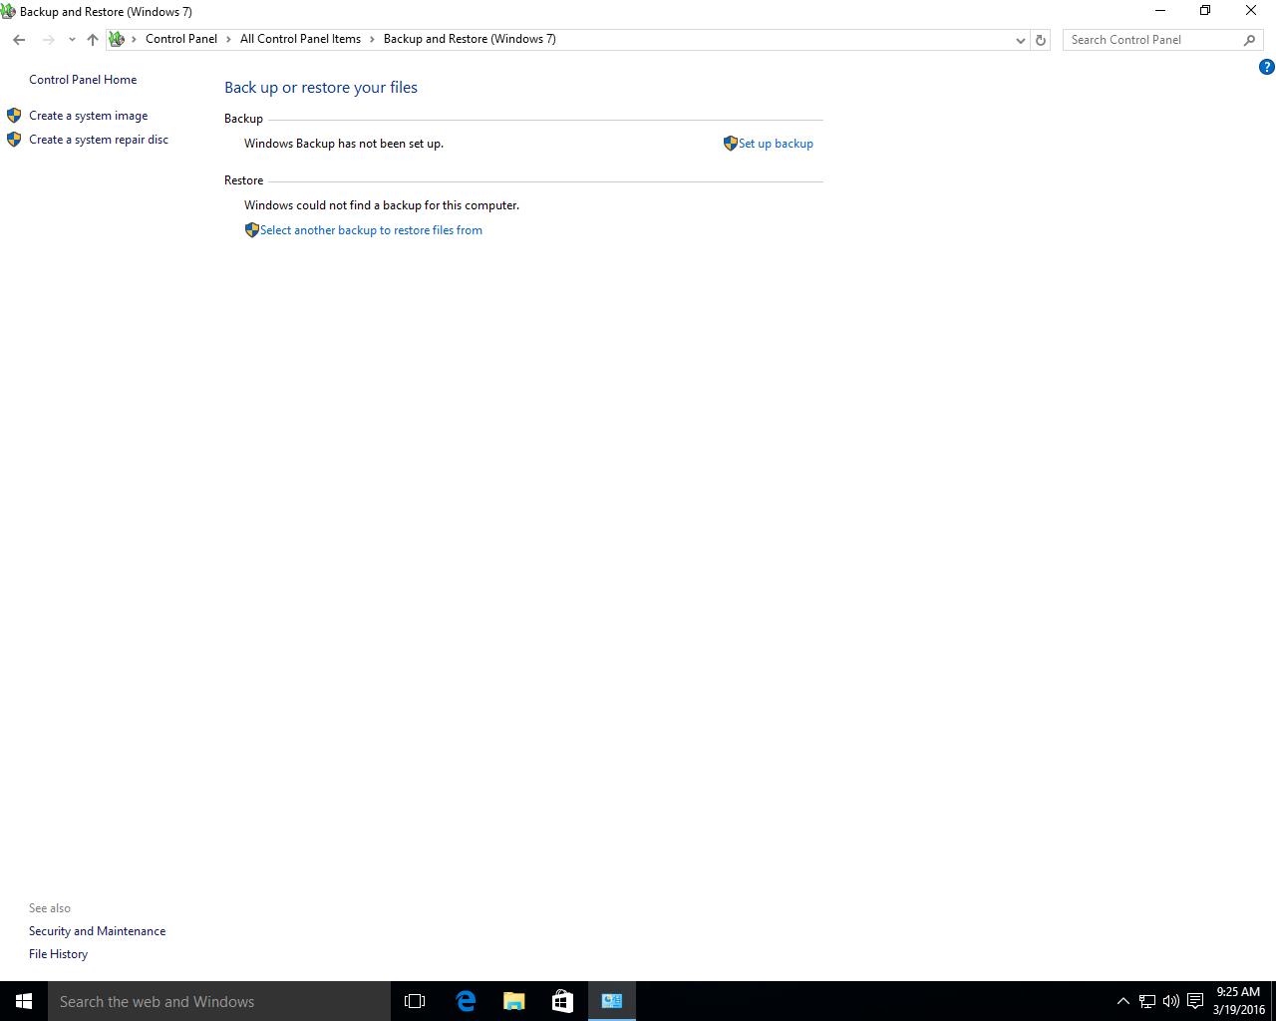Show hidden system tray icons

point(1122,1001)
